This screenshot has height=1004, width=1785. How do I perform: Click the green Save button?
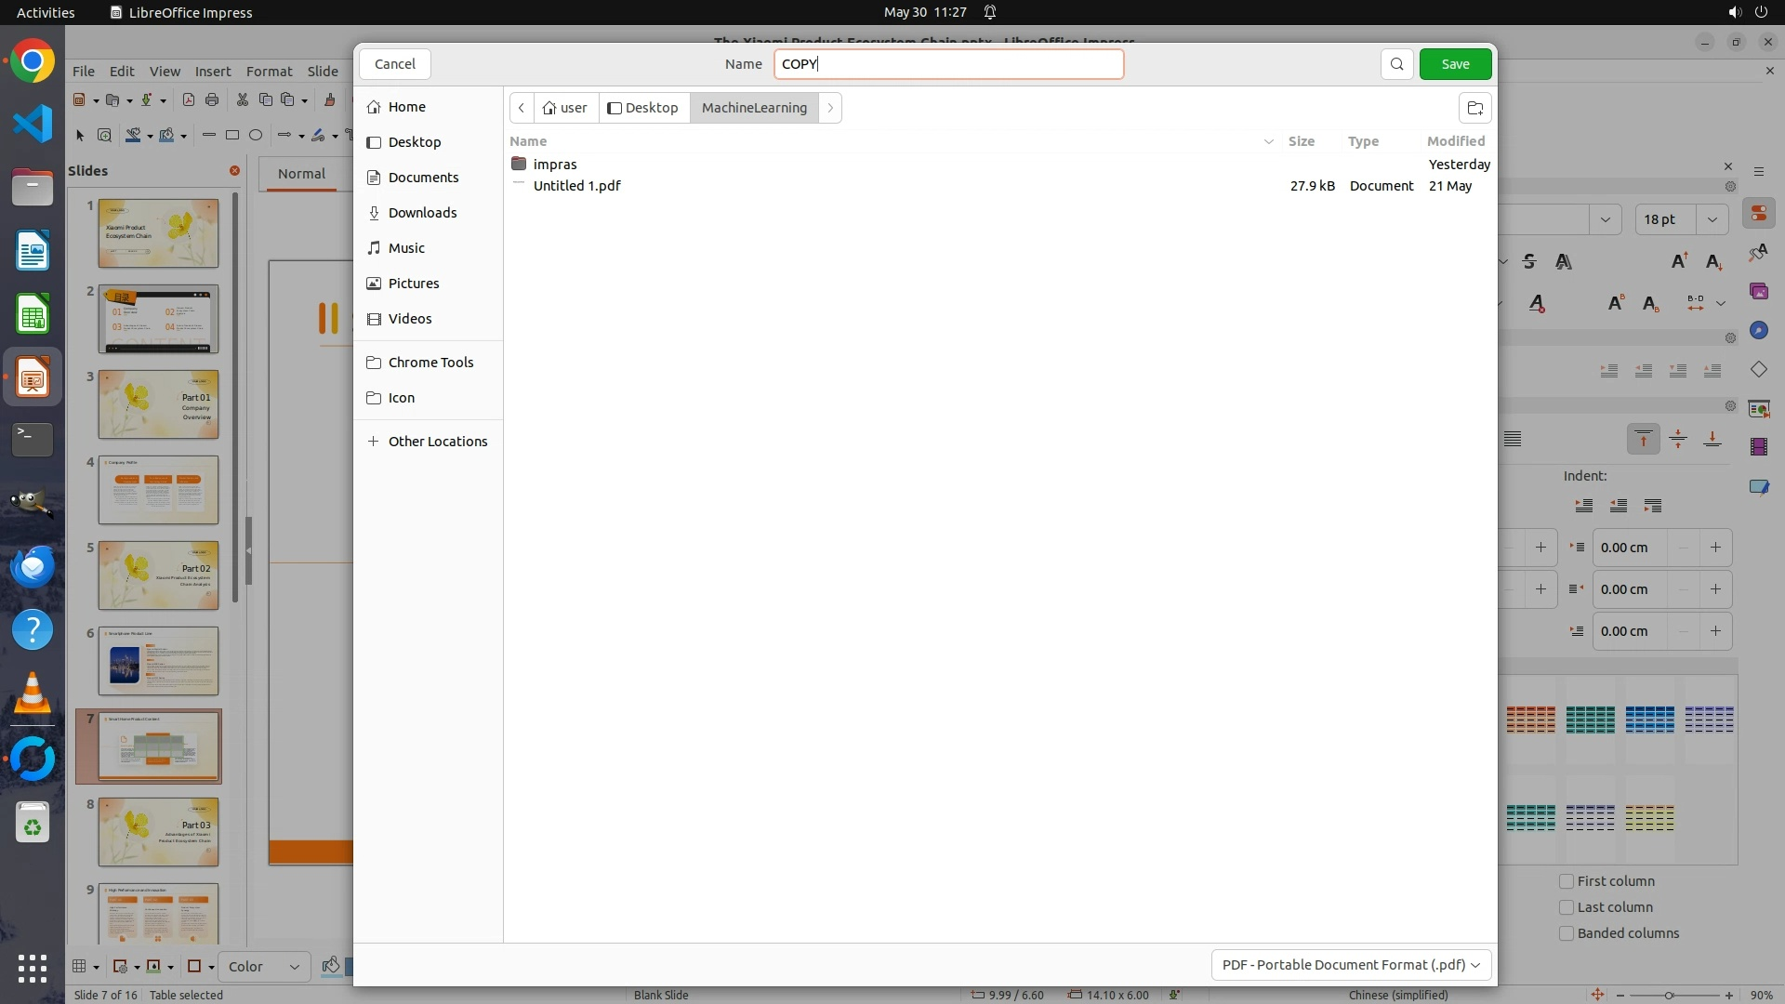coord(1455,64)
